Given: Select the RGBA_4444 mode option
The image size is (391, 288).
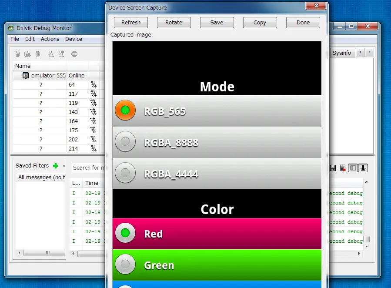Looking at the screenshot, I should pyautogui.click(x=125, y=173).
